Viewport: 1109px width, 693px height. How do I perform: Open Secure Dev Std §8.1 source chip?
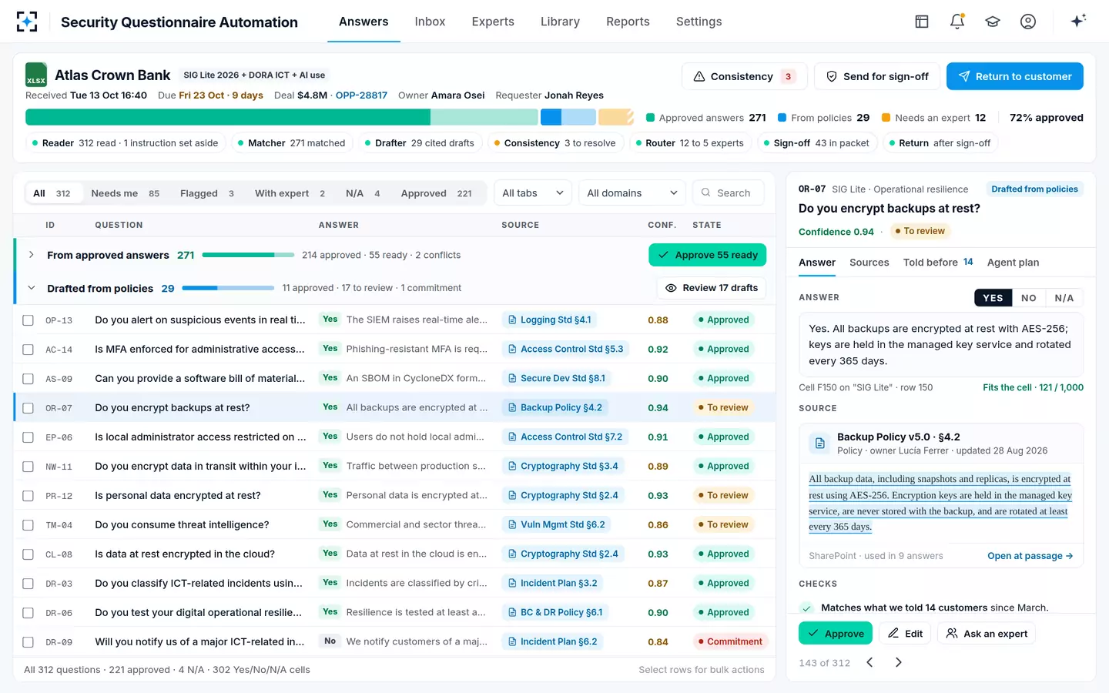[x=558, y=378]
